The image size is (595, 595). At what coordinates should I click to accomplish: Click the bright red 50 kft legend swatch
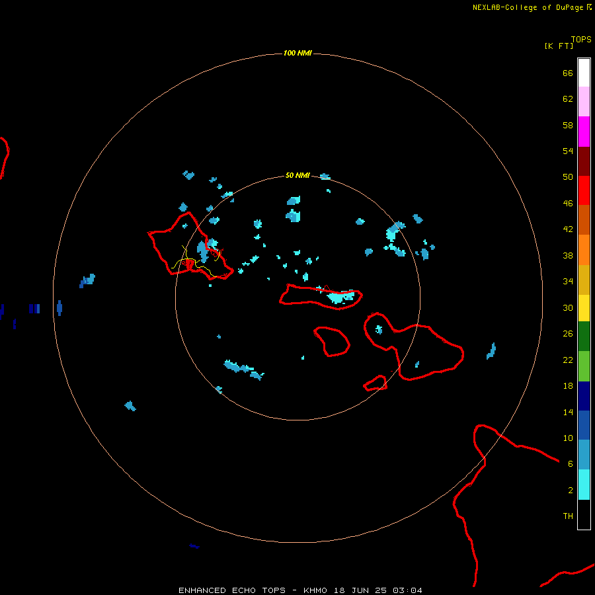pos(584,190)
